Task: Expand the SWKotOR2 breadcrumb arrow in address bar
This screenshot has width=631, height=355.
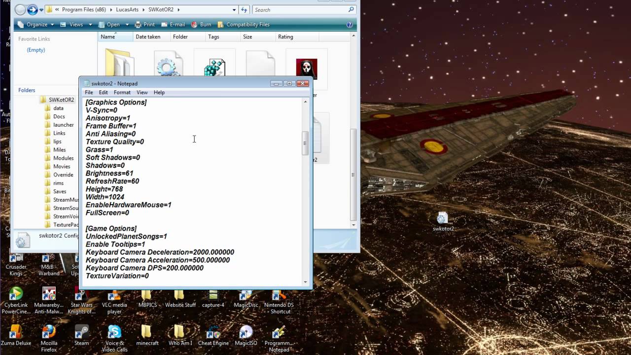Action: point(178,9)
